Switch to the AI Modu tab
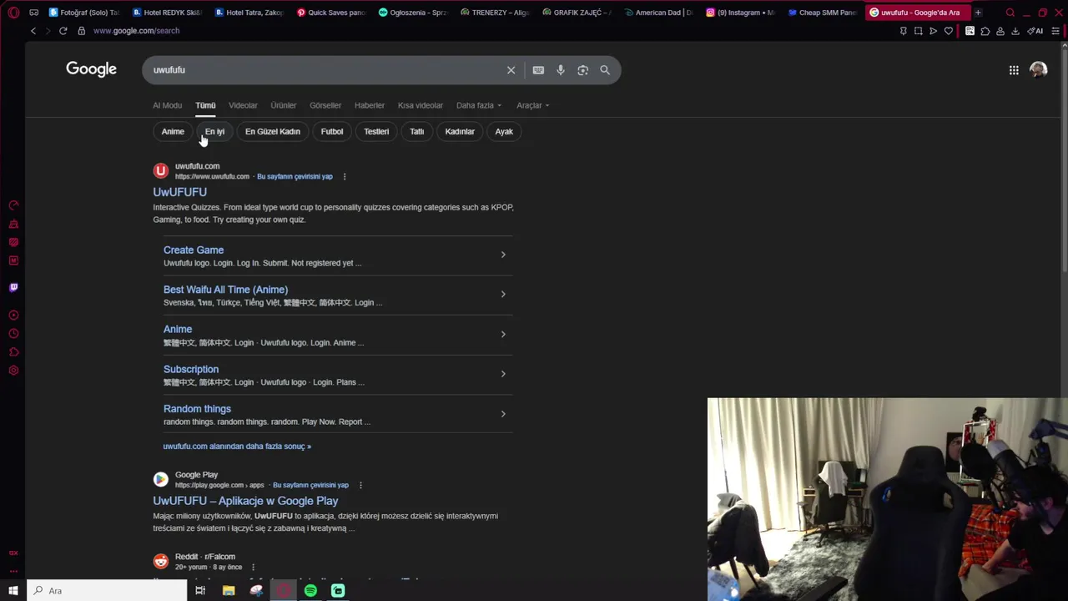The image size is (1068, 601). (167, 105)
